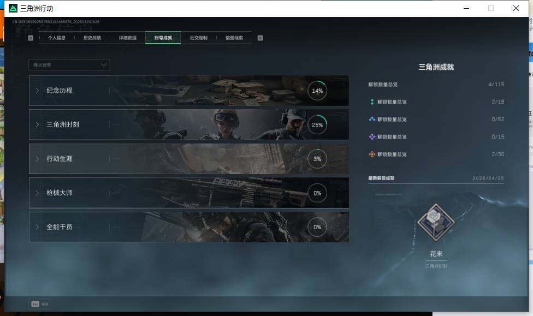Click the 纪念历程 category title
This screenshot has height=316, width=533.
point(60,91)
